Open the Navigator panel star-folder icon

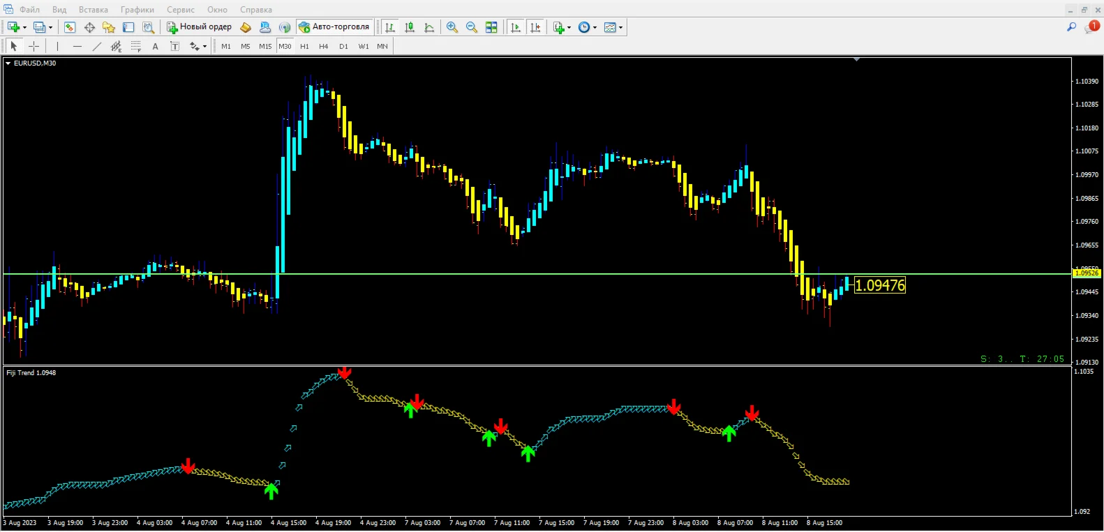click(109, 27)
